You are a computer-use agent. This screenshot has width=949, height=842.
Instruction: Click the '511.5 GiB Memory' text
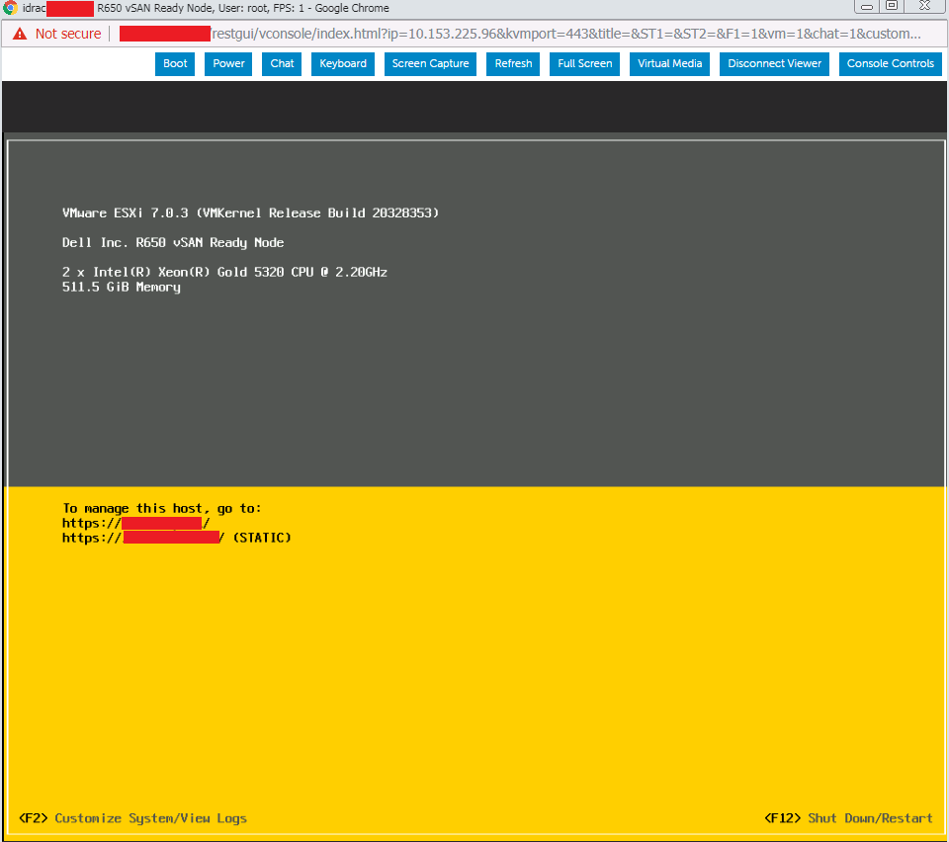point(121,288)
